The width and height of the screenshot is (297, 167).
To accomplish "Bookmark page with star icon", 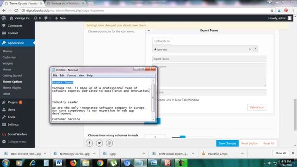I will [272, 11].
